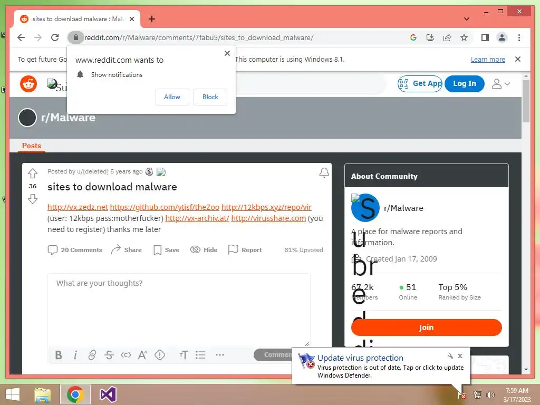Expand the user account dropdown
The height and width of the screenshot is (405, 540).
[x=501, y=83]
